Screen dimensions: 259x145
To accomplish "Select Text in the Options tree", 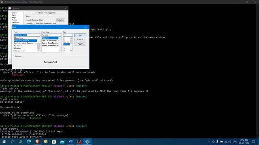I will (14, 15).
